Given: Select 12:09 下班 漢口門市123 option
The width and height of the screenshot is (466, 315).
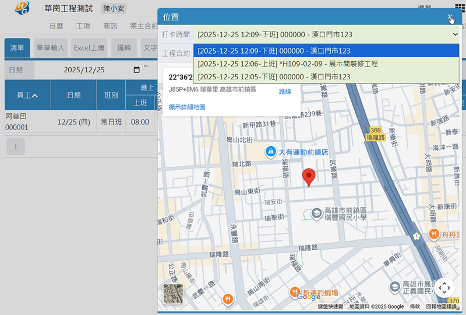Looking at the screenshot, I should pyautogui.click(x=326, y=51).
